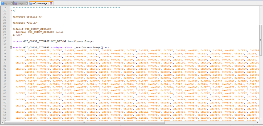Screen dimensions: 263x126
Task: Click the 'static' keyword on line 32
Action: tap(17, 47)
